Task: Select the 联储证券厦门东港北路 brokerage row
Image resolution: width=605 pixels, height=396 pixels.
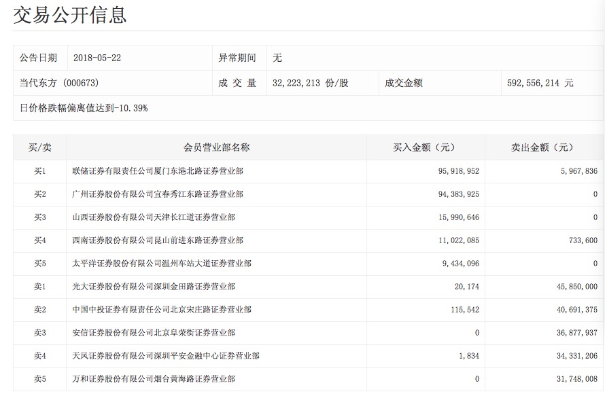Action: click(x=158, y=171)
